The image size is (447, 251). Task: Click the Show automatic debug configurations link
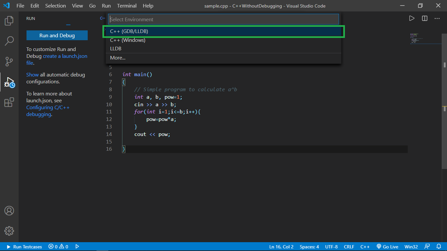(x=32, y=75)
